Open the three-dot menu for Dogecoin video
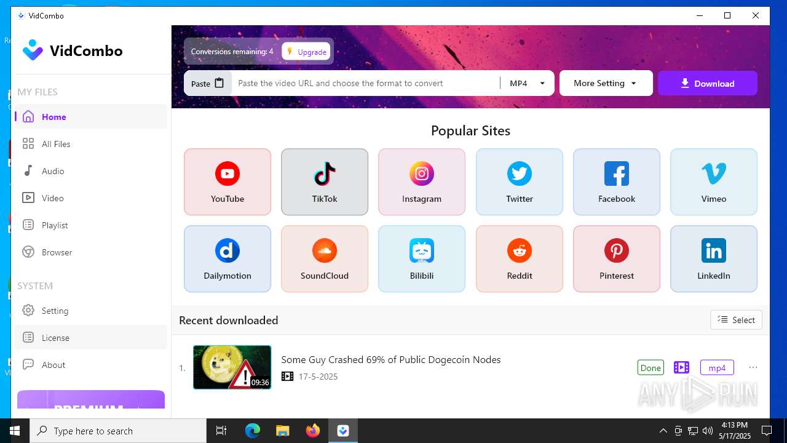The width and height of the screenshot is (787, 443). click(x=753, y=367)
